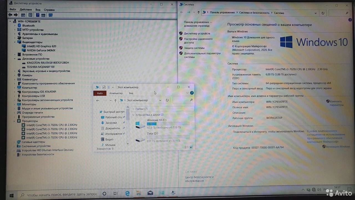355x200 pixels.
Task: Click Изменить параметры link
Action: (336, 103)
